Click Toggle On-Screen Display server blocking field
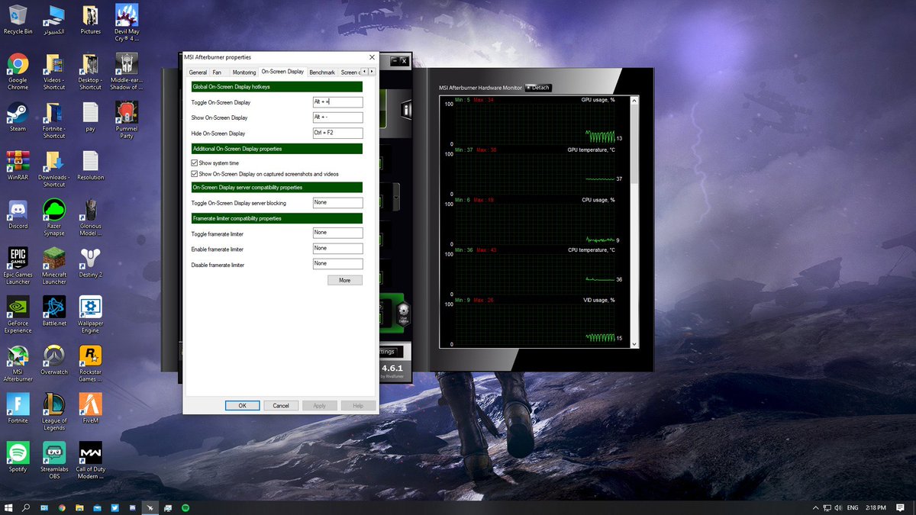Viewport: 916px width, 515px height. [x=337, y=203]
